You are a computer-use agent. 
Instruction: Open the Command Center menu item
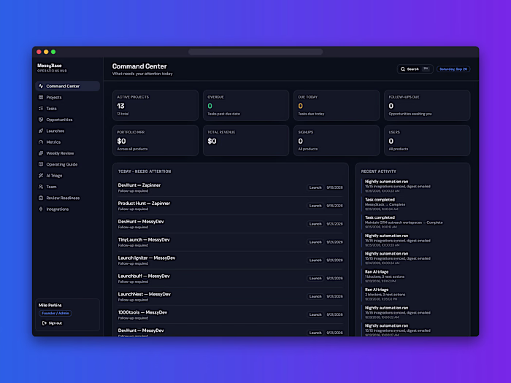tap(67, 86)
